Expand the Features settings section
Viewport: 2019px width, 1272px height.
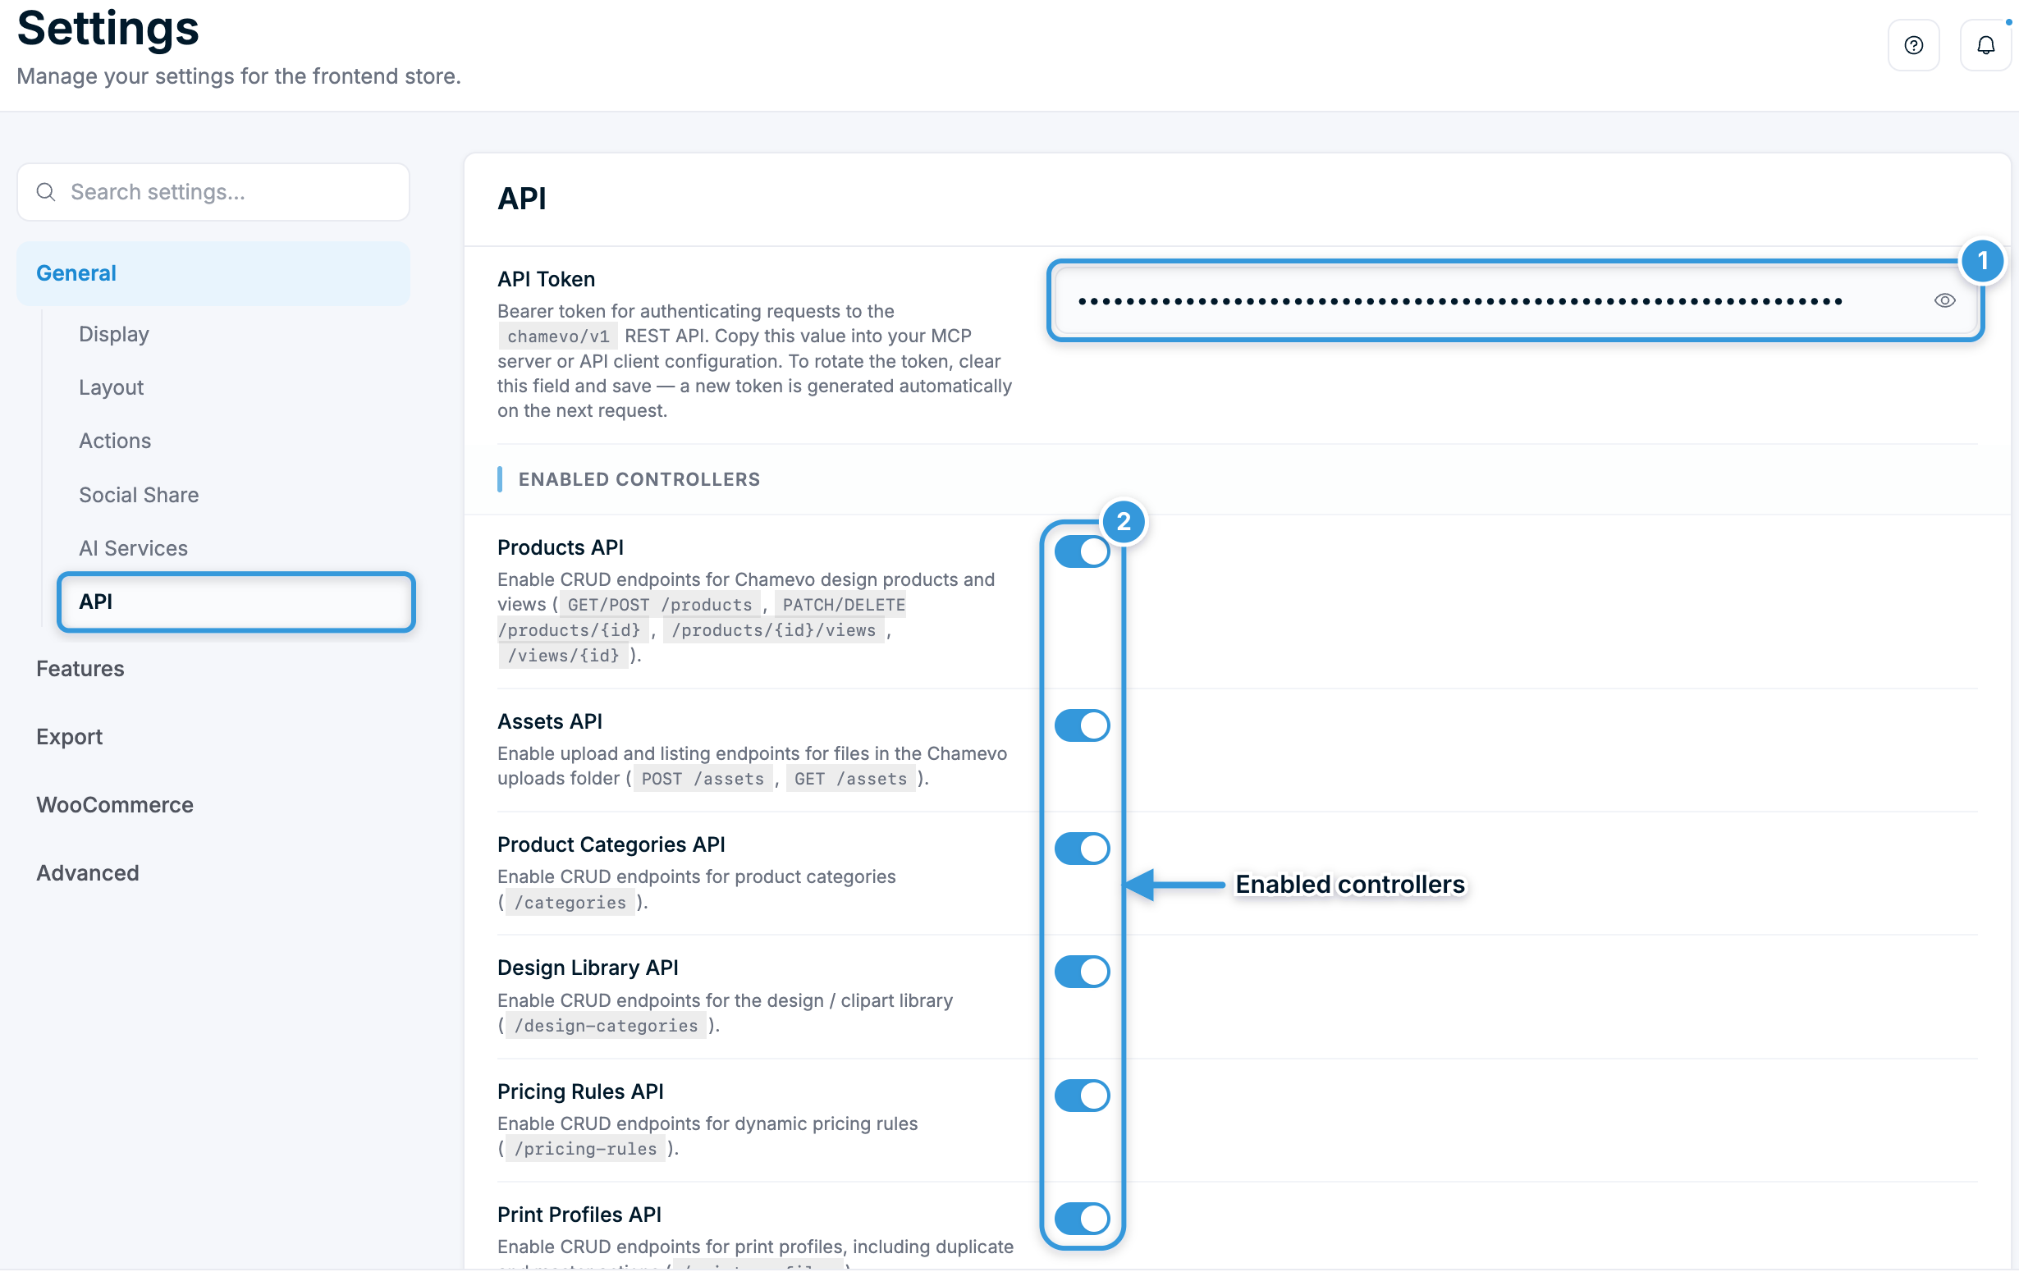80,669
